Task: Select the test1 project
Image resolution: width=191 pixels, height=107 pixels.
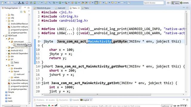Action: pos(9,101)
